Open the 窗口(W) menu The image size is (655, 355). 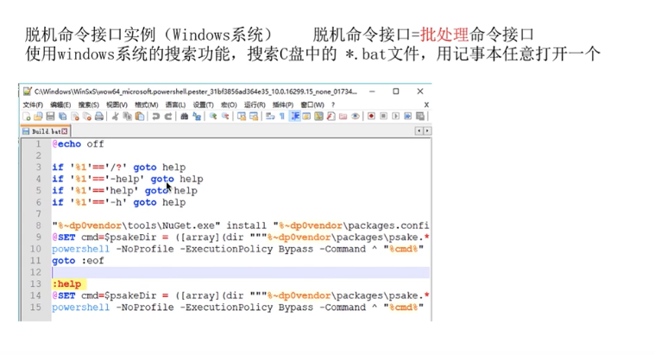click(x=312, y=105)
